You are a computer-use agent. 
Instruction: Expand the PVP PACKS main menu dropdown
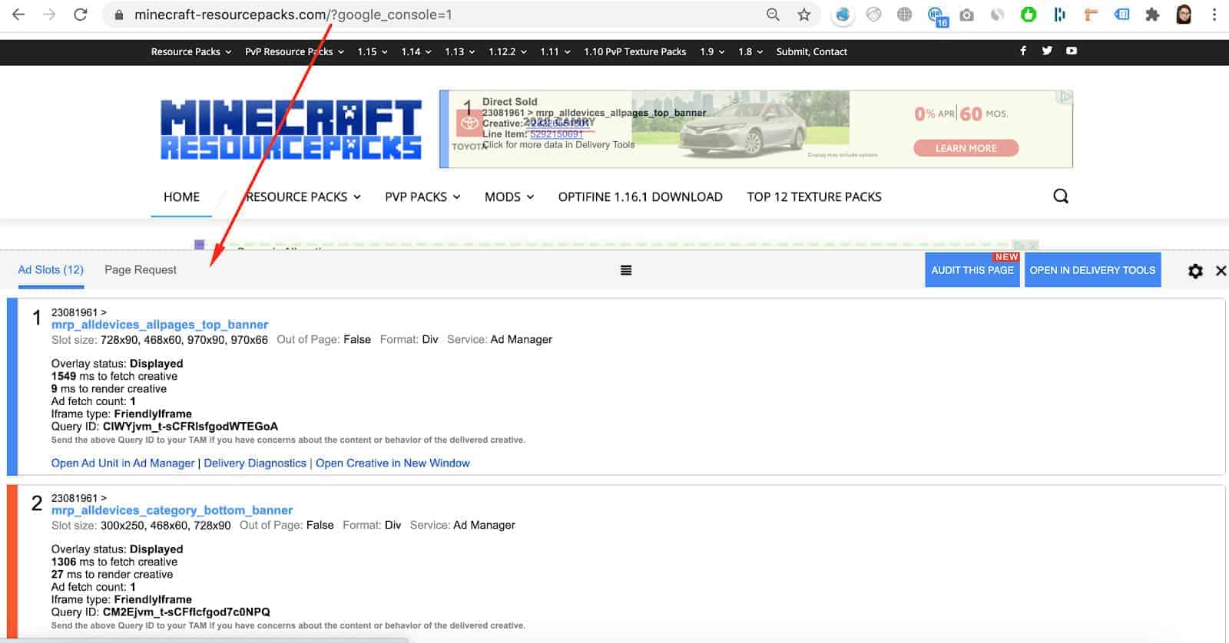422,197
